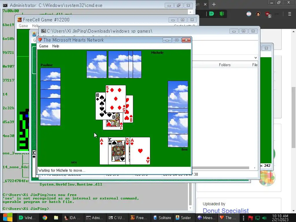Screen dimensions: 296x222
Task: Click the cmd.exe window title icon
Action: tap(5, 5)
